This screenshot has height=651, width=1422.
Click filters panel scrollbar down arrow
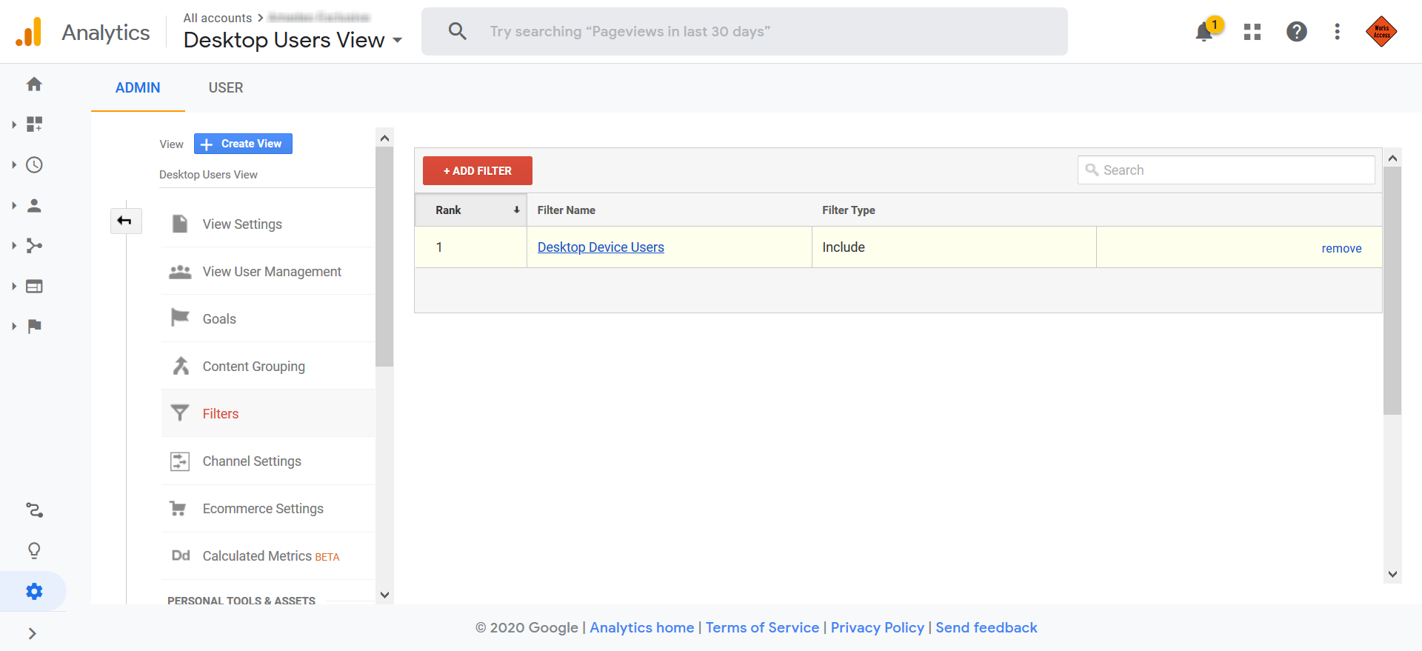1392,574
